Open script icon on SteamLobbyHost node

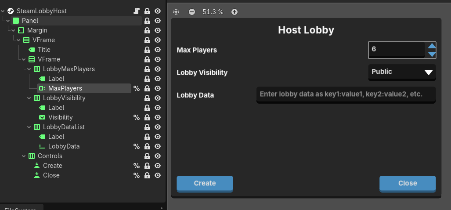[x=137, y=11]
